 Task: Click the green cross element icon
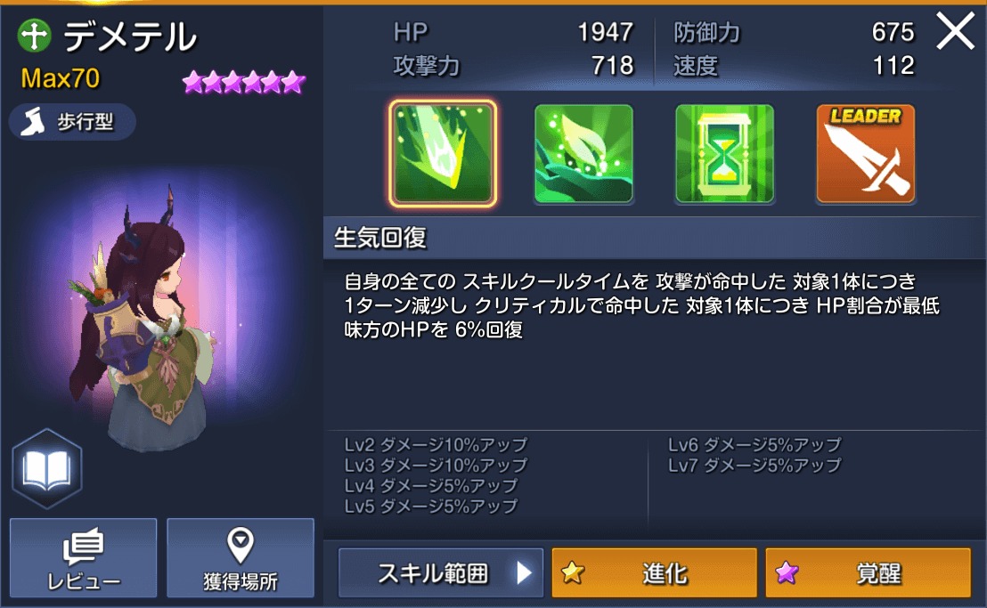(x=34, y=36)
